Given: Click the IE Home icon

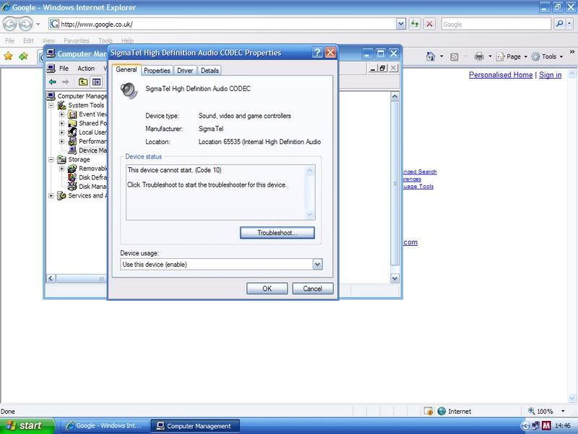Looking at the screenshot, I should pyautogui.click(x=431, y=56).
